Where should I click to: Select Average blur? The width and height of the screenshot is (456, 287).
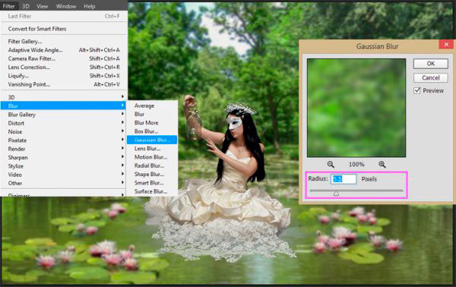tap(152, 106)
